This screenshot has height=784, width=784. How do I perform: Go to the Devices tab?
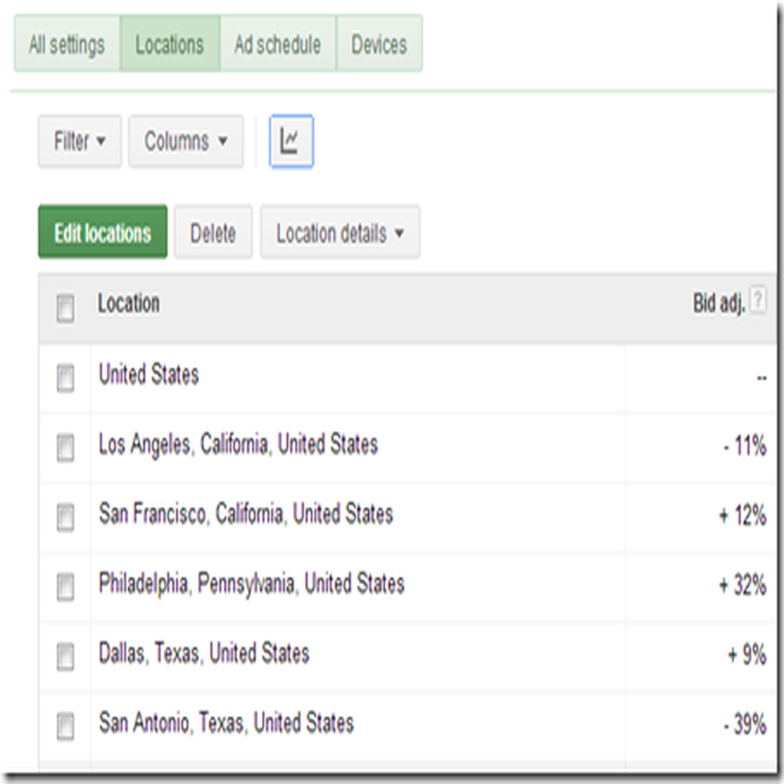pos(380,44)
